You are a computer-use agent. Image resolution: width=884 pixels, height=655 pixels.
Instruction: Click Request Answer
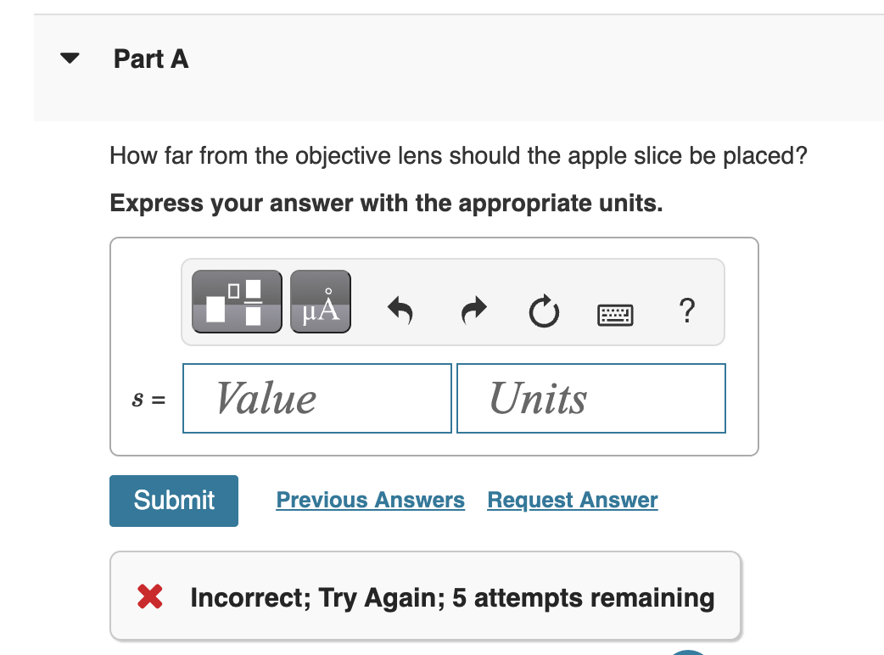(x=572, y=500)
